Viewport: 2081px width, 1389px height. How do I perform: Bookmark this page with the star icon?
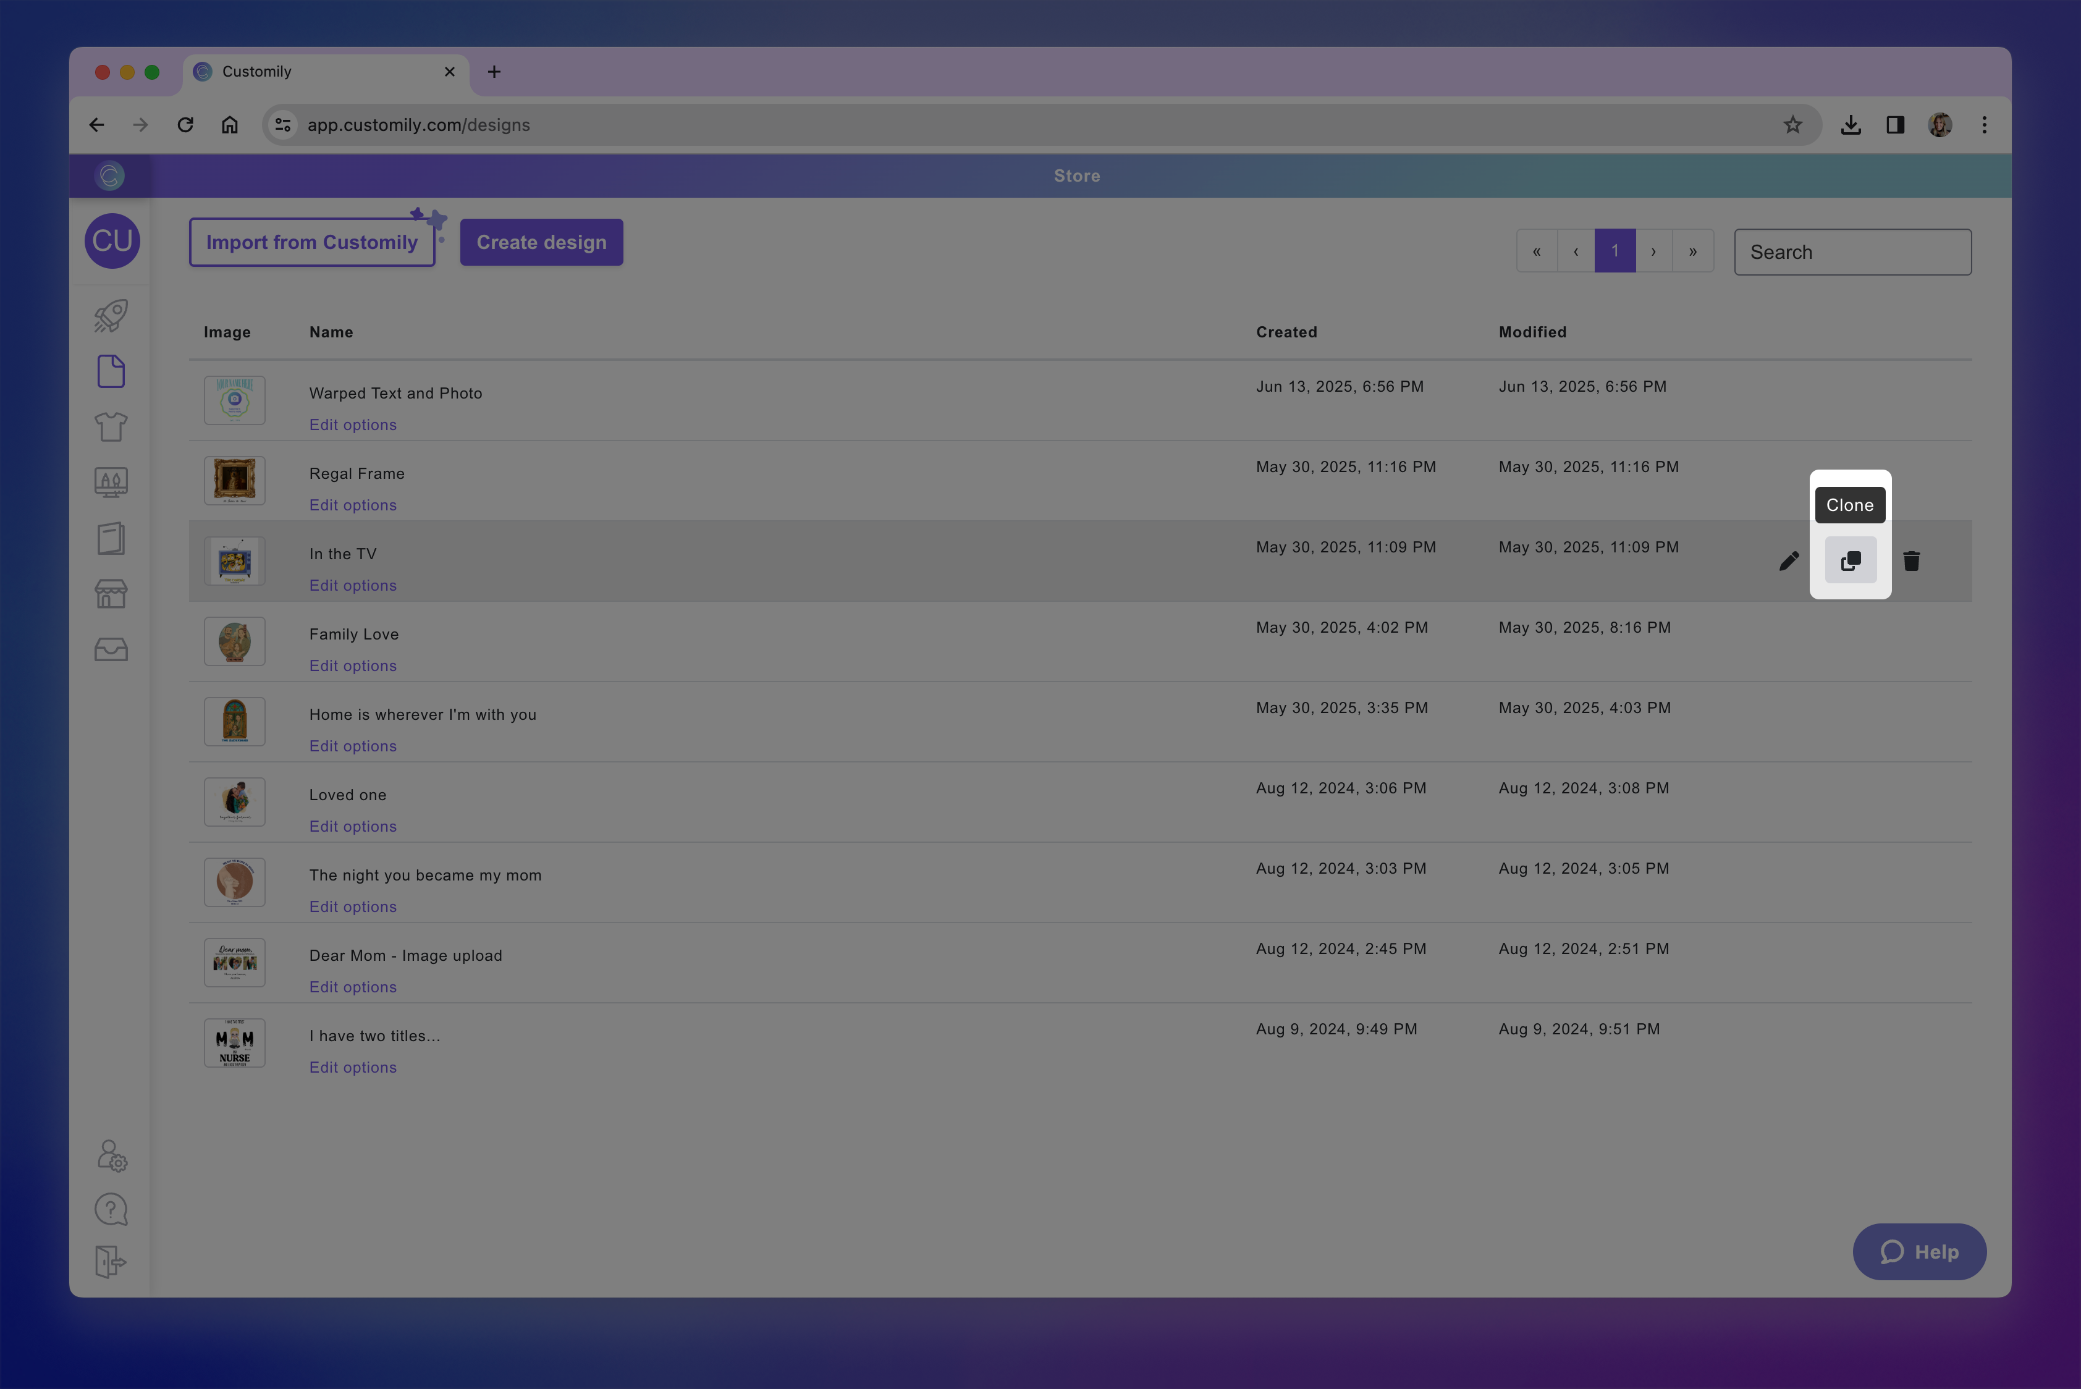point(1792,125)
